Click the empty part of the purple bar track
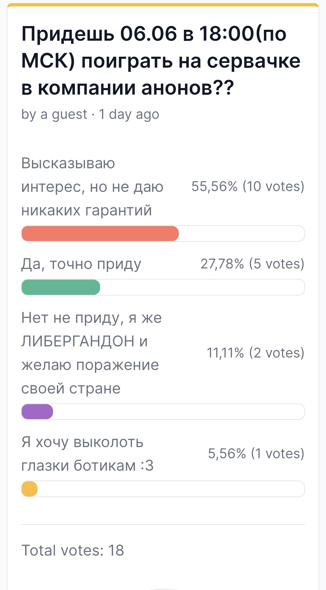The image size is (326, 590). tap(179, 412)
